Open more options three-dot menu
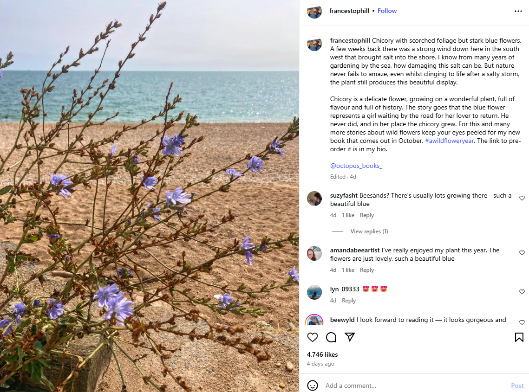 [518, 11]
